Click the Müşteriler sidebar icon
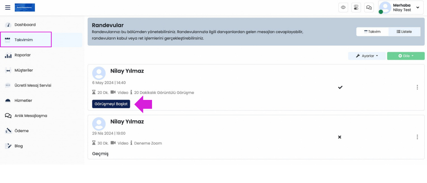This screenshot has height=183, width=427. point(8,70)
